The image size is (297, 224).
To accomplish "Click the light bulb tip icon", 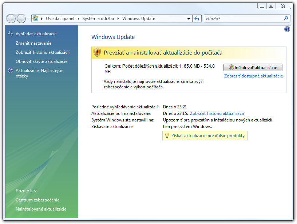I will [x=167, y=136].
